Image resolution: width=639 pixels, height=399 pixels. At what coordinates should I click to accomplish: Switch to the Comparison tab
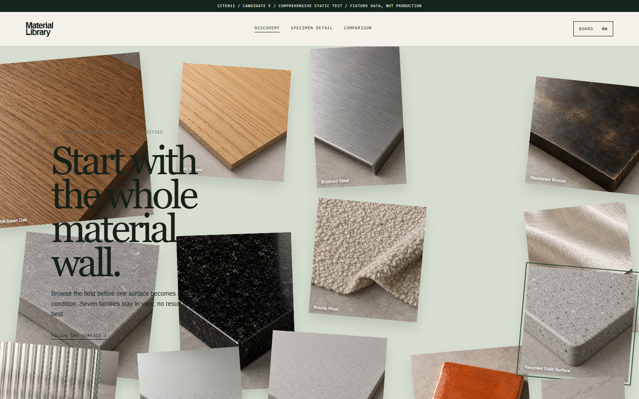tap(358, 28)
